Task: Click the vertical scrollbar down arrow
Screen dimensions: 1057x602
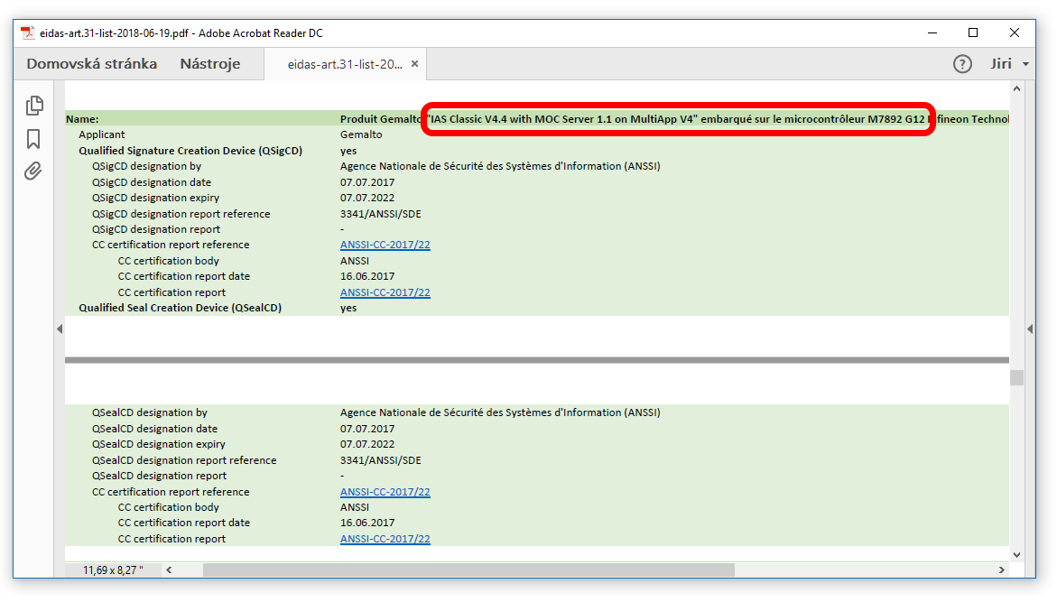Action: [x=1016, y=555]
